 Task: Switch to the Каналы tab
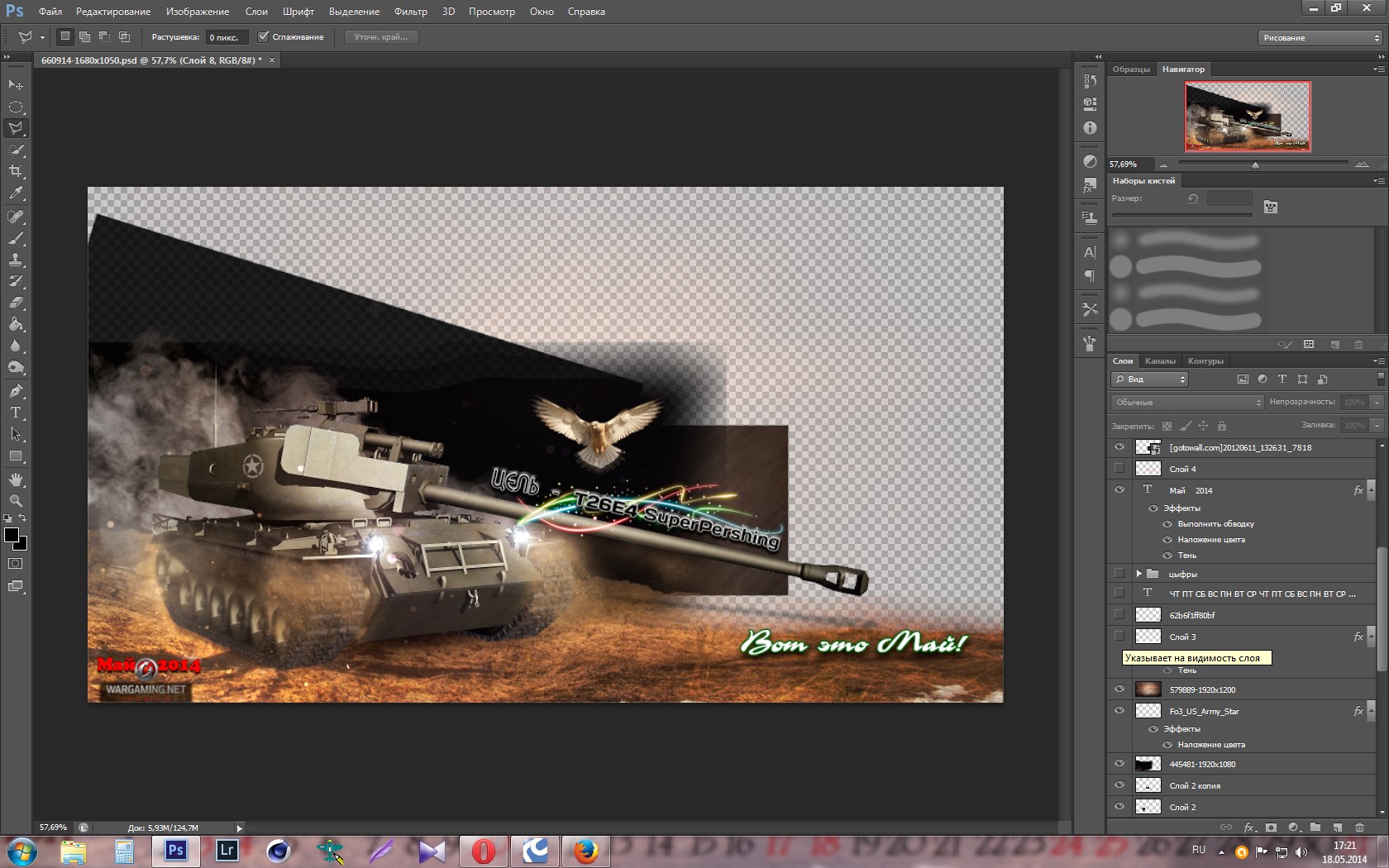coord(1160,361)
